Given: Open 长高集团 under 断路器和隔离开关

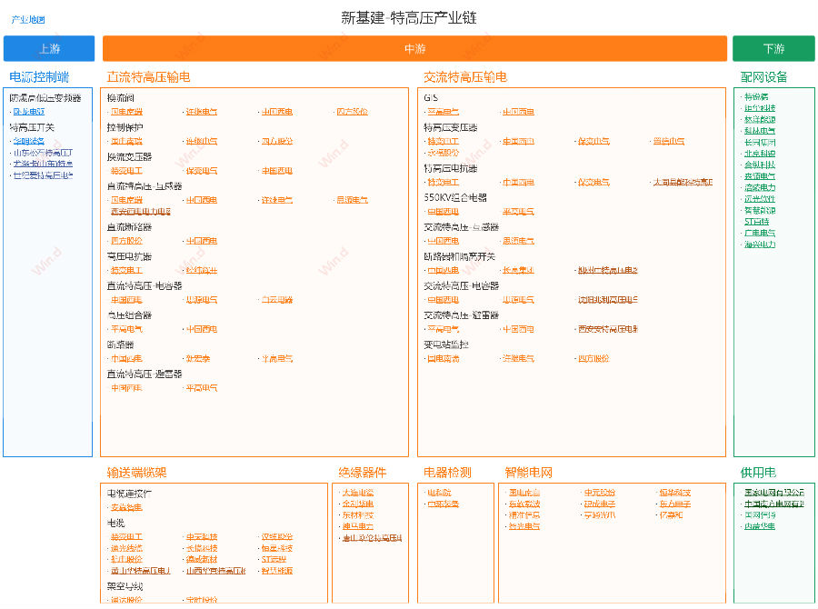Looking at the screenshot, I should 518,270.
